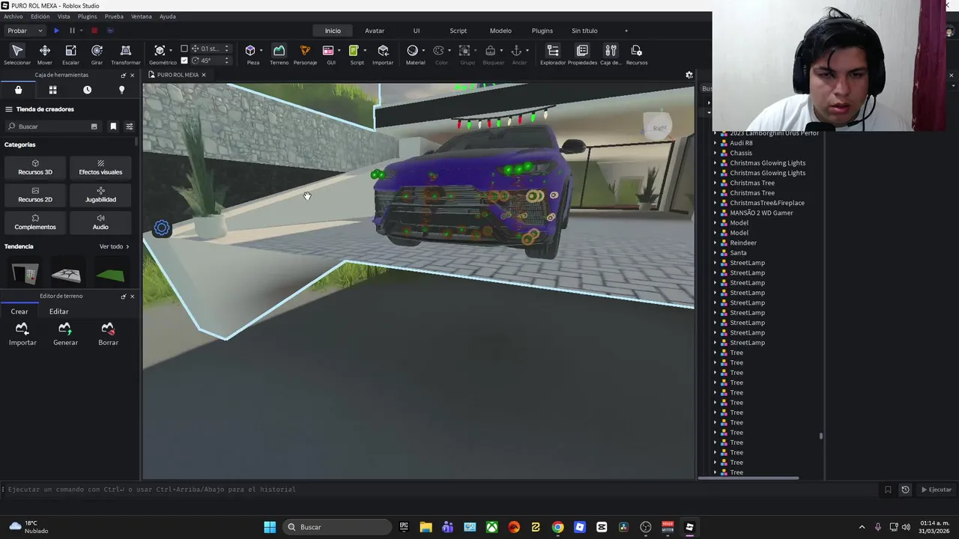Activate the Mover tool

(45, 54)
